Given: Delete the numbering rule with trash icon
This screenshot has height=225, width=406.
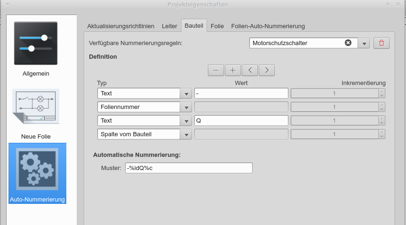Looking at the screenshot, I should click(x=381, y=43).
